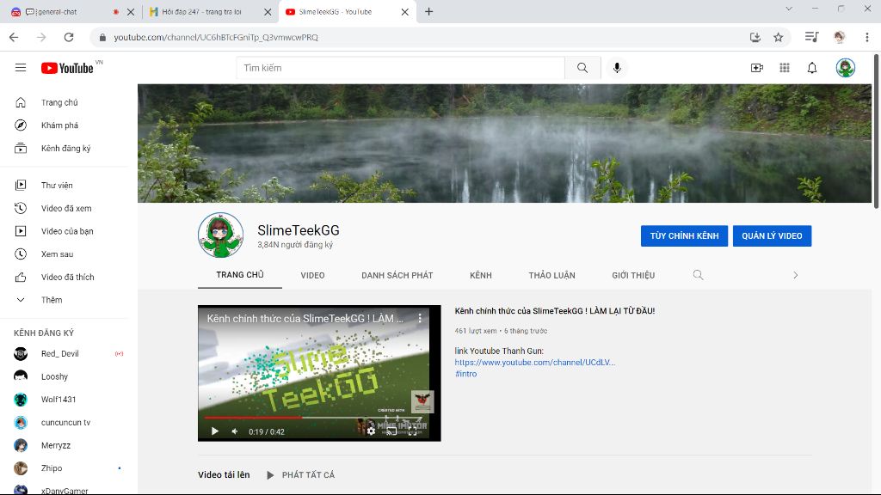Switch to the KÊNH tab
The image size is (881, 495).
(x=481, y=275)
